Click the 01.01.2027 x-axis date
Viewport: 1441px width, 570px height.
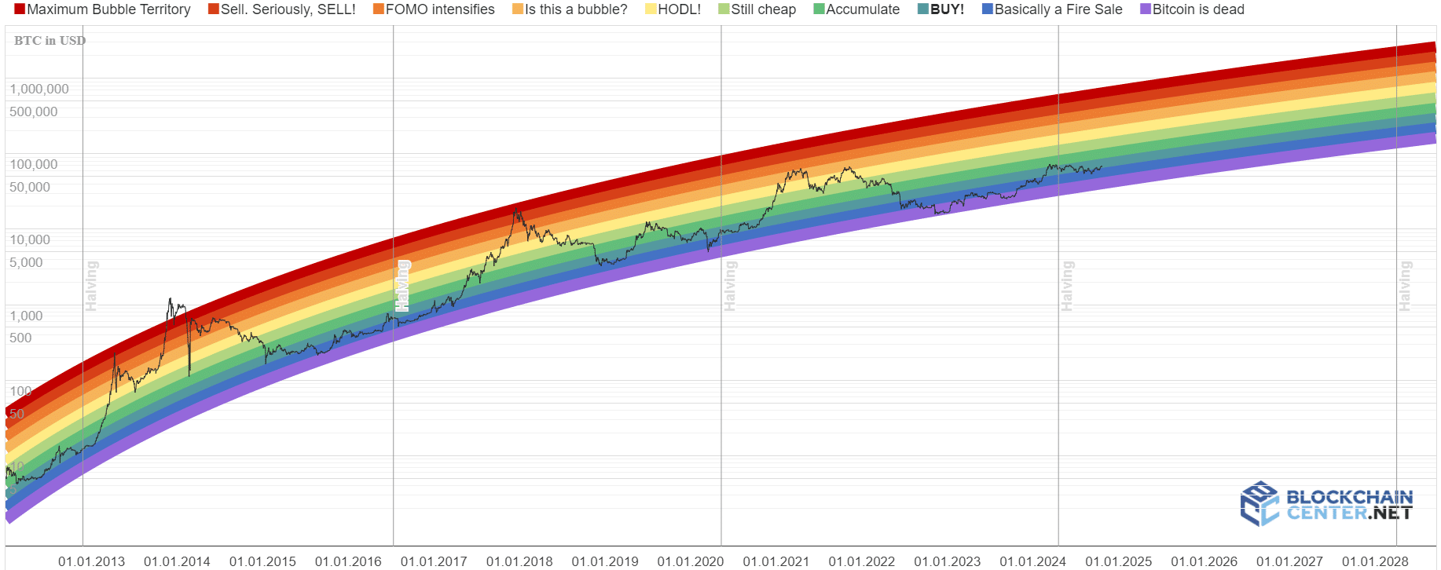[1291, 561]
